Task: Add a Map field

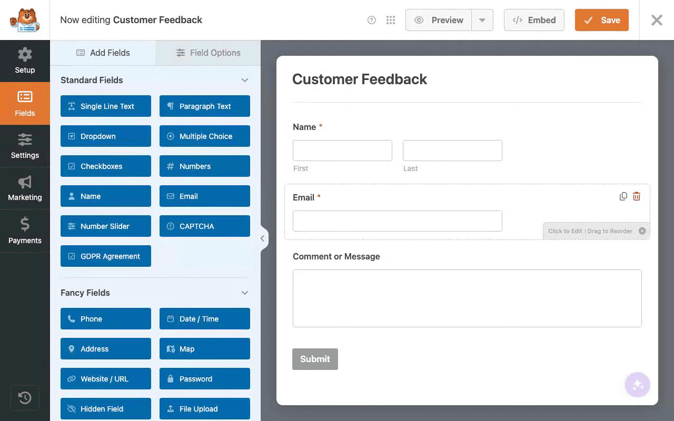Action: click(205, 349)
